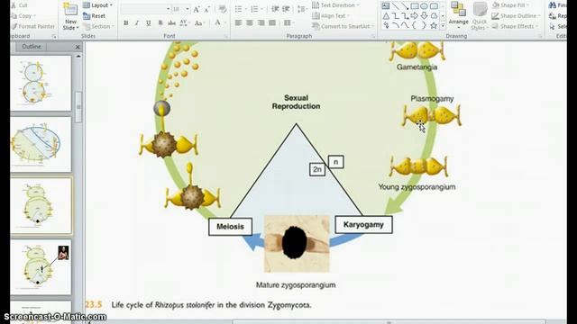Viewport: 577px width, 324px height.
Task: Align text right
Action: tap(261, 23)
